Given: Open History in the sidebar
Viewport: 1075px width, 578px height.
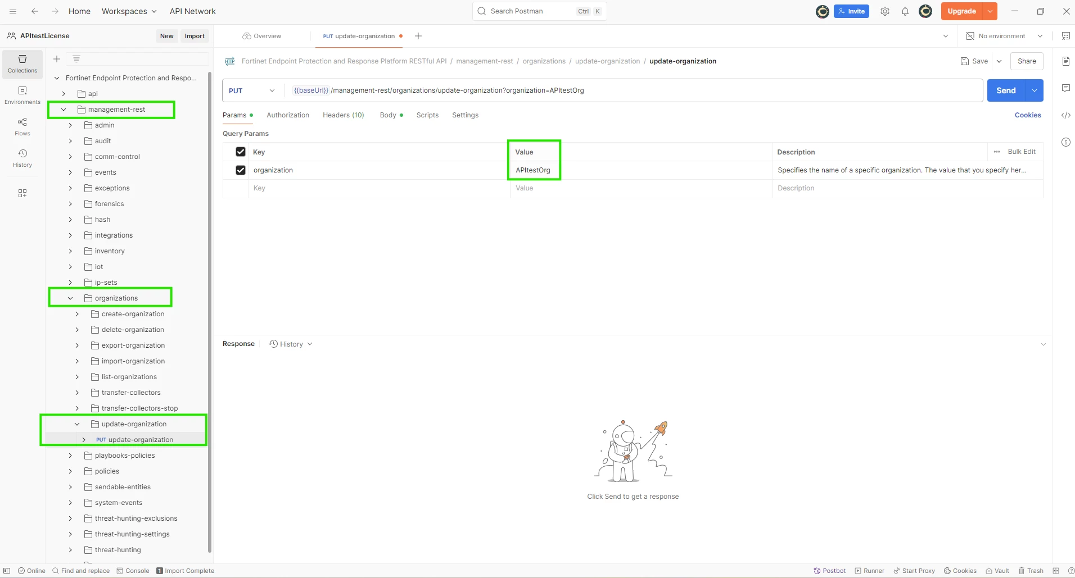Looking at the screenshot, I should pyautogui.click(x=22, y=158).
